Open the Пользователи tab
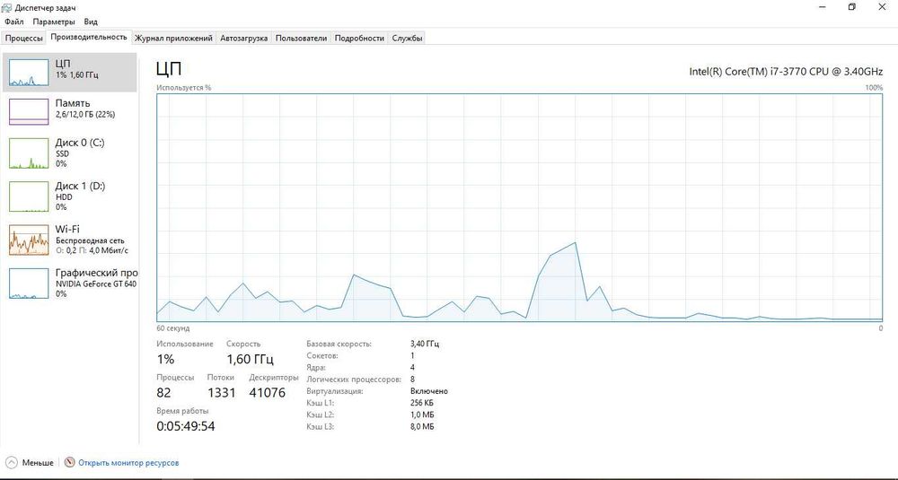This screenshot has width=898, height=480. [301, 39]
